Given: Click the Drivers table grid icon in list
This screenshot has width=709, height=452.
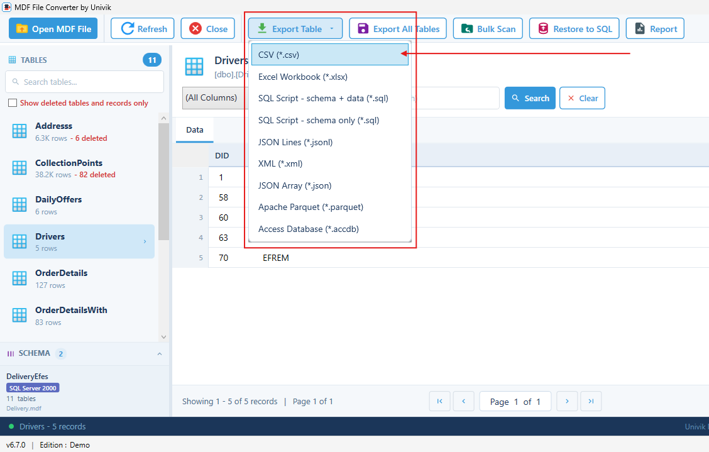Looking at the screenshot, I should (19, 241).
